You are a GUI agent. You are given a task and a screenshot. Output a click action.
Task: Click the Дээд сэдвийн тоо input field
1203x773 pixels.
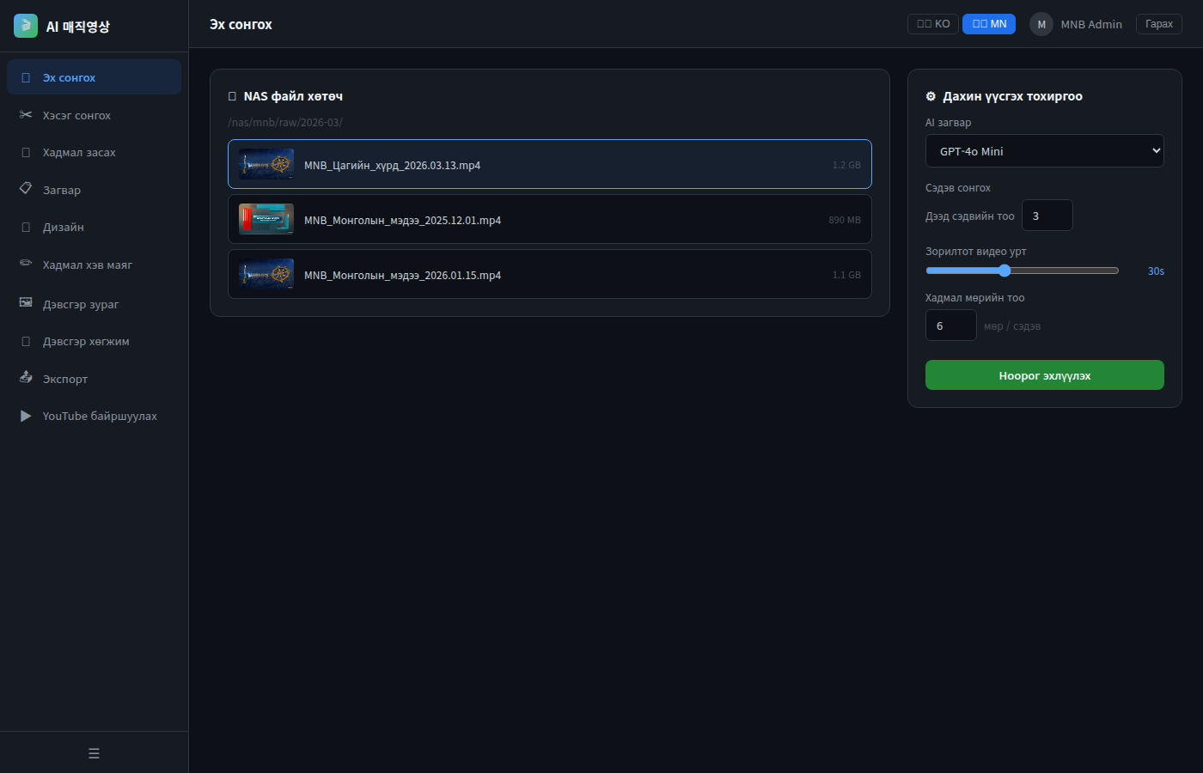pyautogui.click(x=1047, y=216)
